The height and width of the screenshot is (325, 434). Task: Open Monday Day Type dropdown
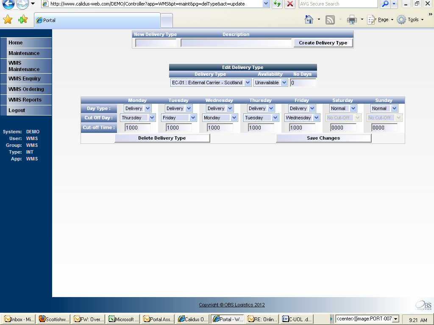(x=137, y=108)
